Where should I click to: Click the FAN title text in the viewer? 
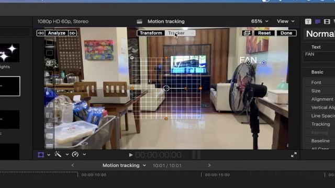[x=248, y=60]
